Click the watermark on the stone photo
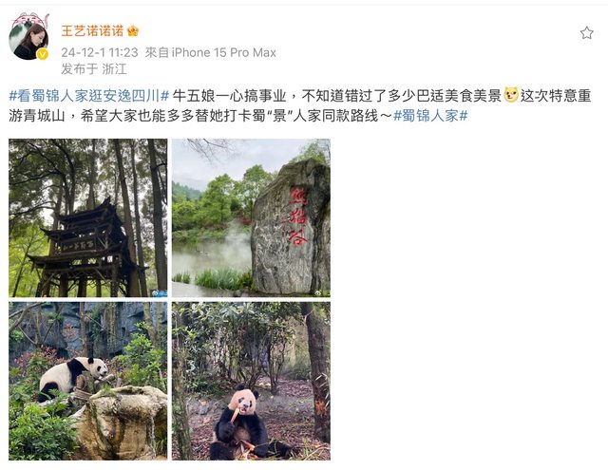The image size is (608, 470). [x=323, y=293]
